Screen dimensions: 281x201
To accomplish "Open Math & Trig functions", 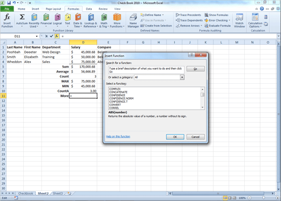I will (104, 21).
